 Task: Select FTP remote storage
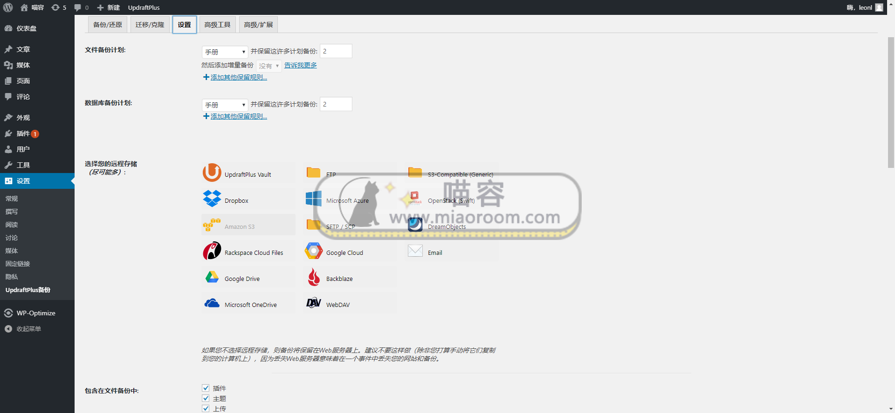[350, 173]
